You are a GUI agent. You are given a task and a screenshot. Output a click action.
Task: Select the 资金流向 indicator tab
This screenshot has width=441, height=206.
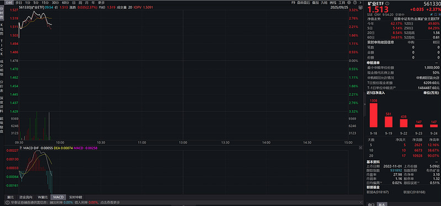[26, 197]
